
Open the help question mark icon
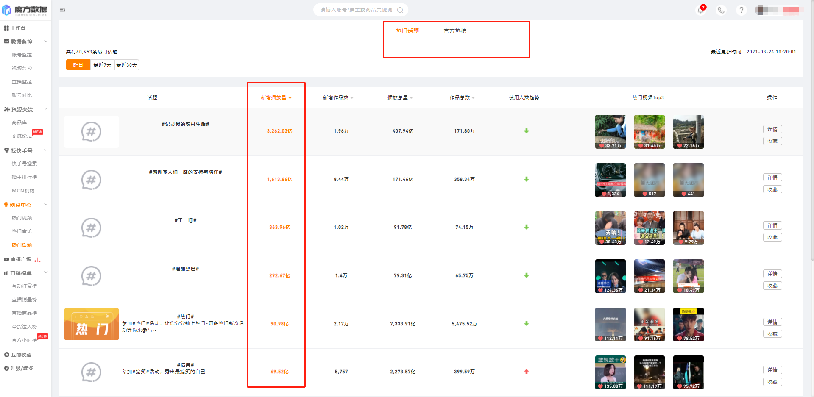[x=741, y=10]
